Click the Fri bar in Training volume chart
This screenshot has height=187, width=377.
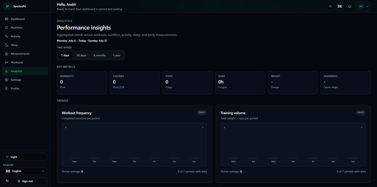313,158
